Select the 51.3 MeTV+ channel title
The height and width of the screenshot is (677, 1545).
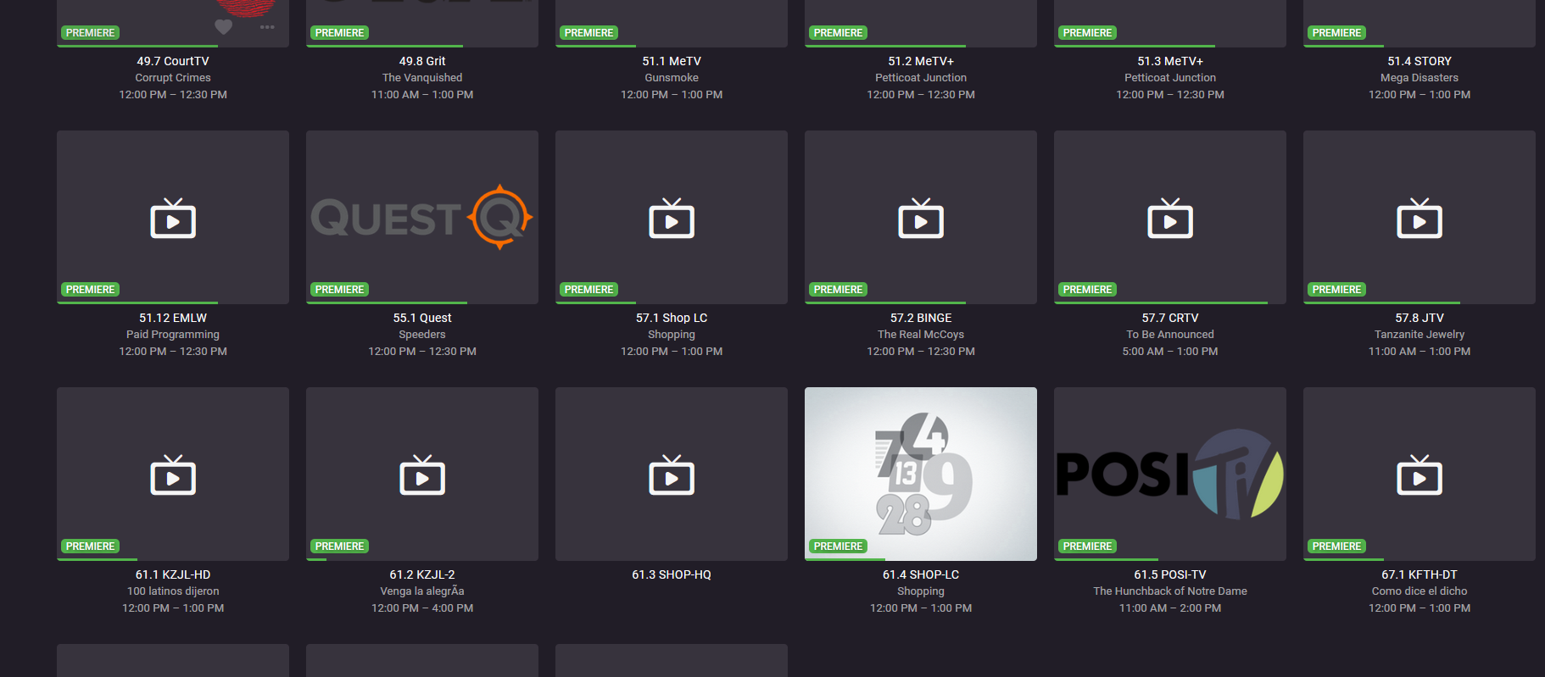[1170, 61]
